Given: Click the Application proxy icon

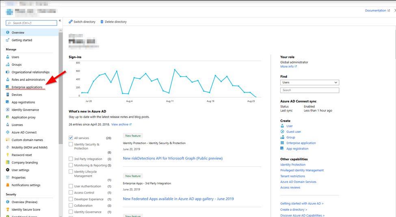Looking at the screenshot, I should click(x=8, y=117).
